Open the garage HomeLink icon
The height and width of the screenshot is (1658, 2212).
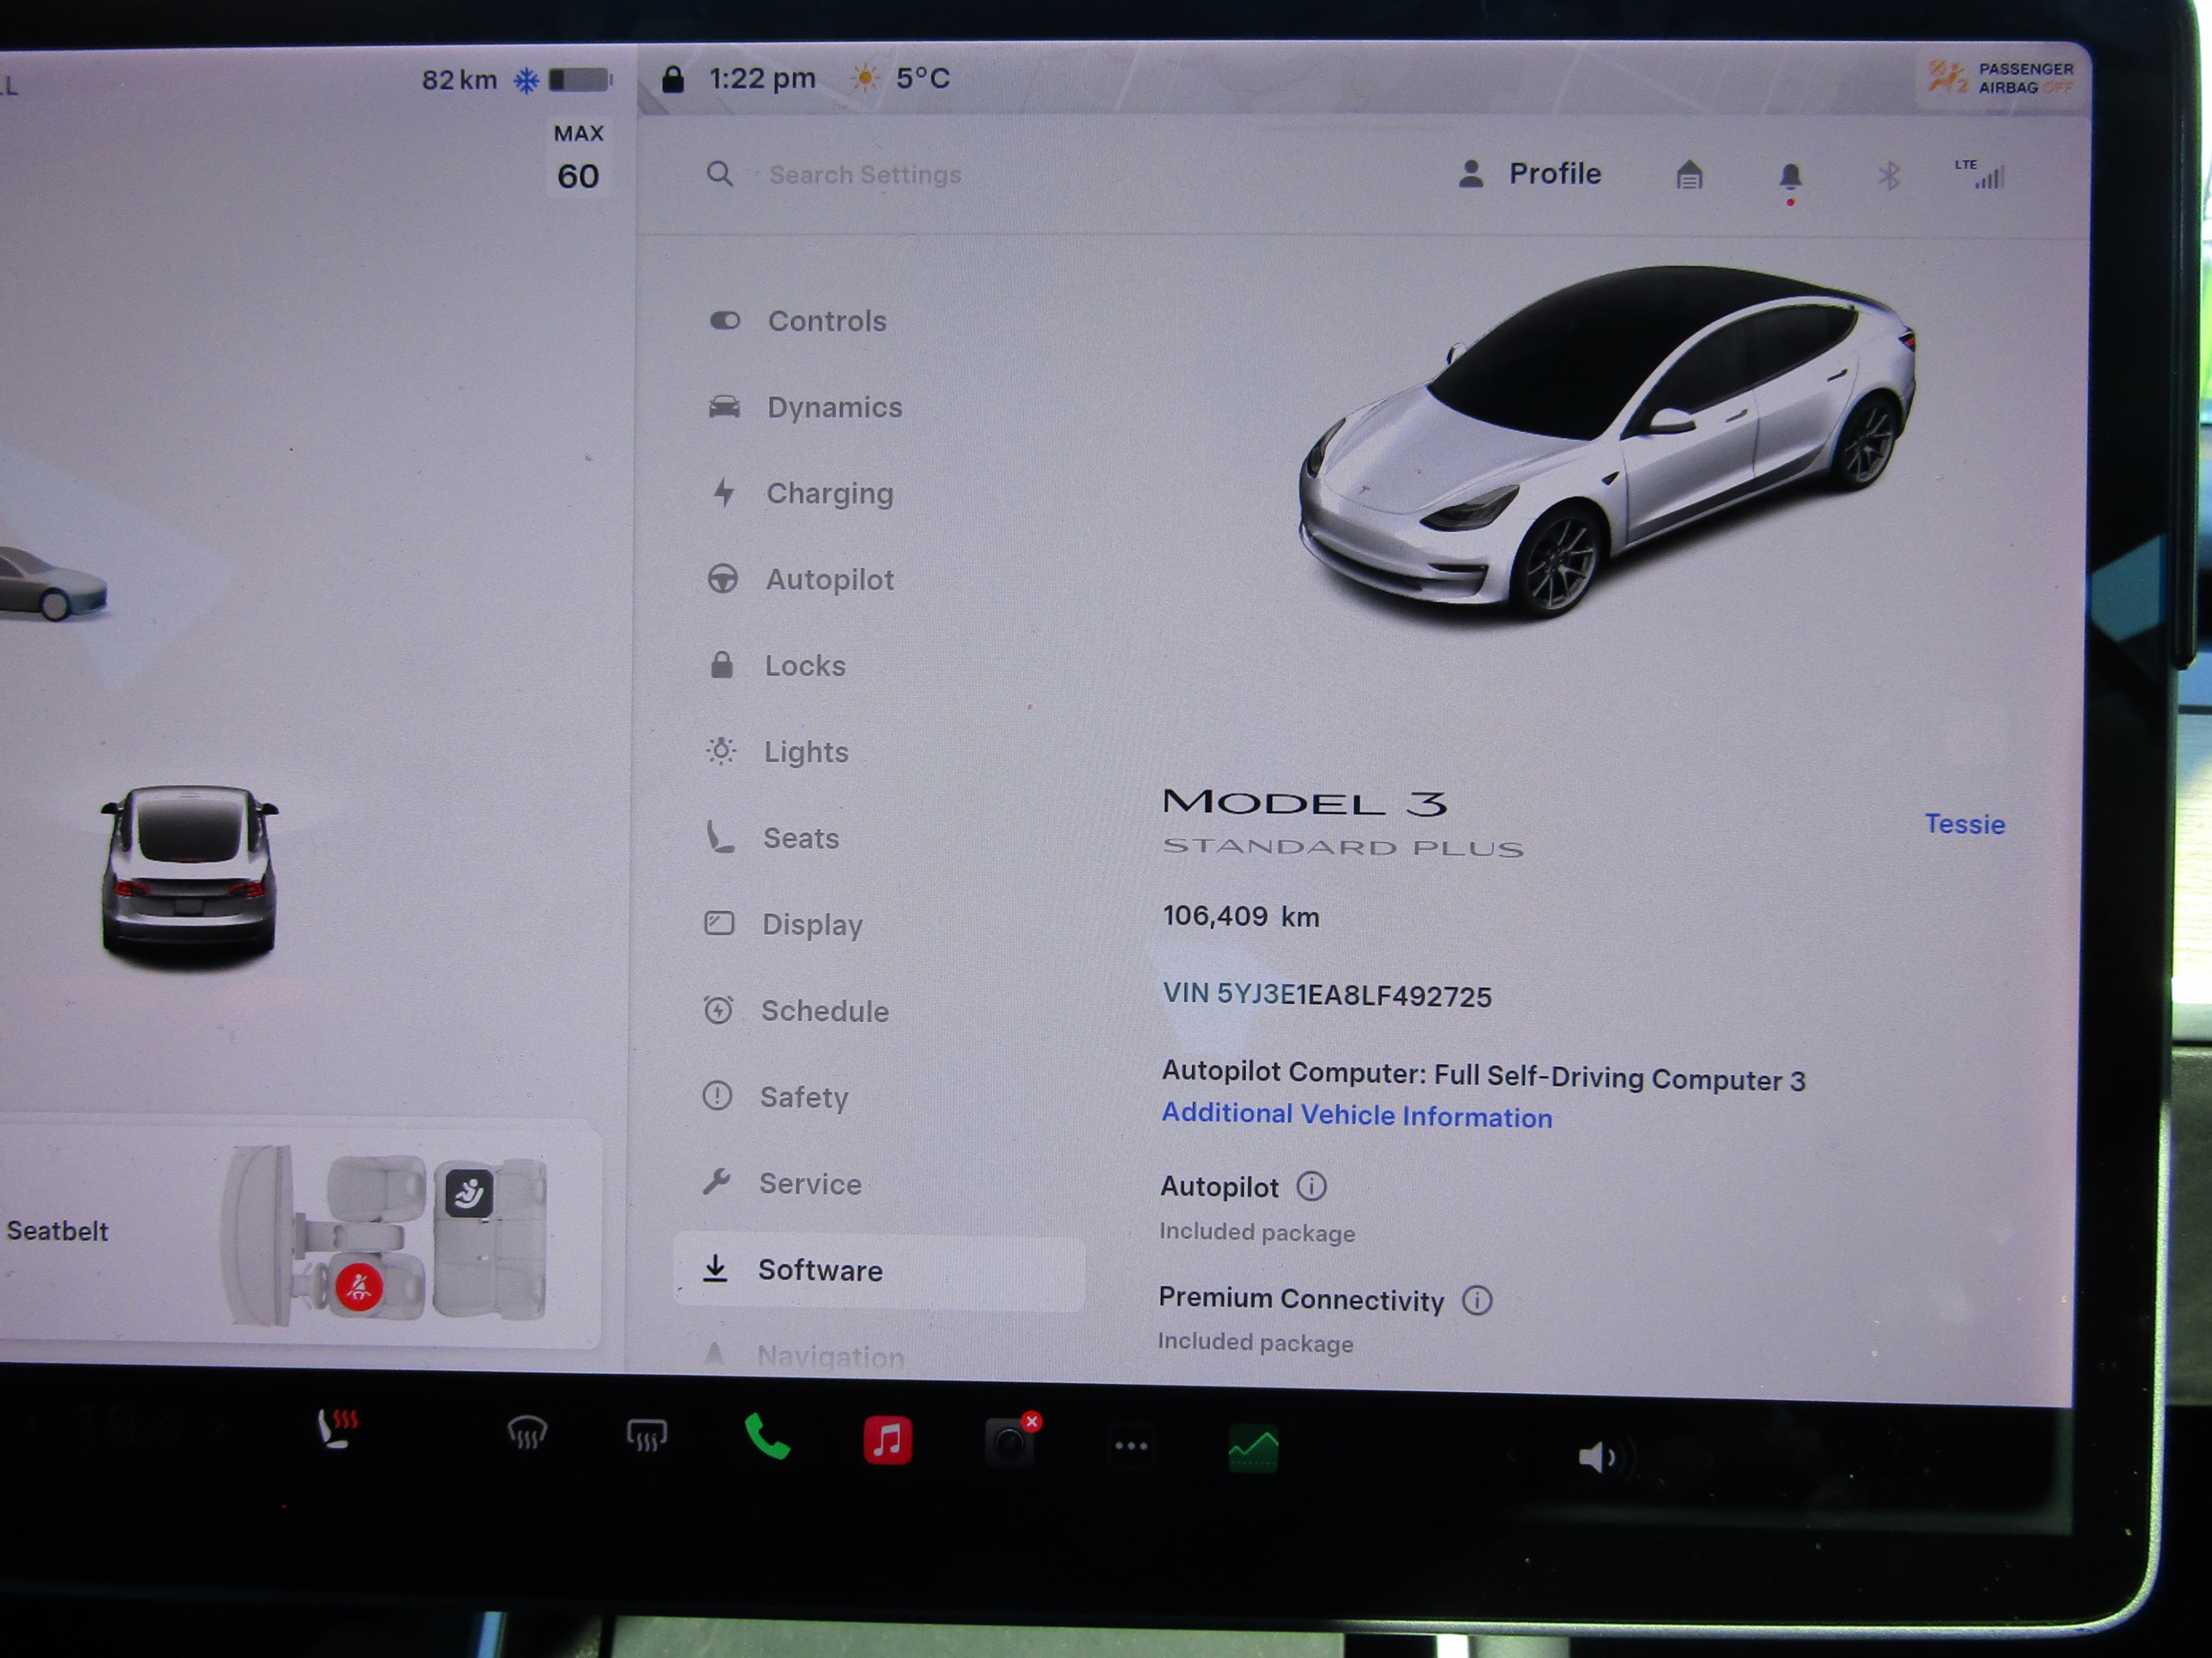point(1689,175)
